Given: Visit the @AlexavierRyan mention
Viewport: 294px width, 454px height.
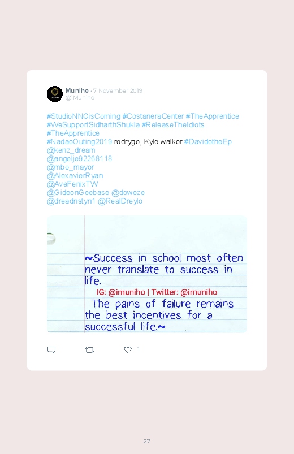Looking at the screenshot, I should click(x=75, y=176).
